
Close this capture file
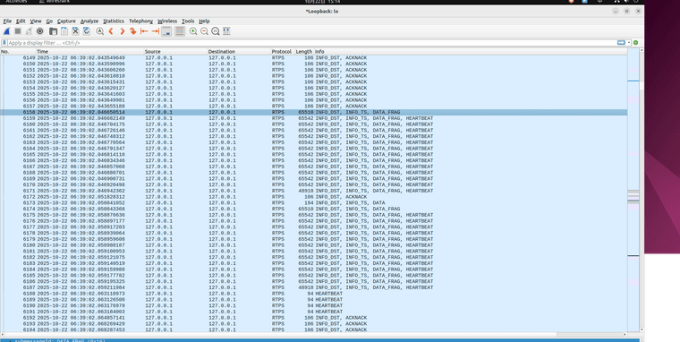pos(75,31)
